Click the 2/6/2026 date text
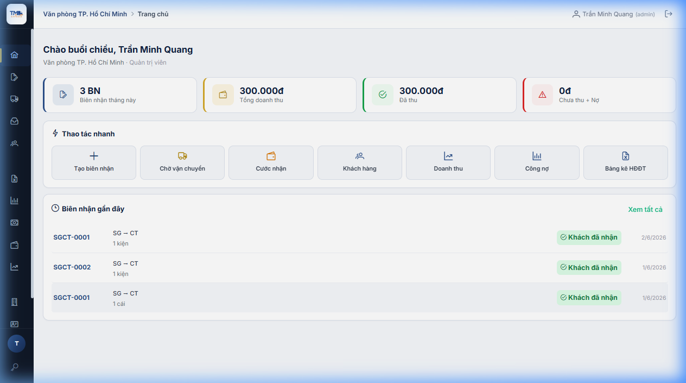This screenshot has width=686, height=383. tap(654, 238)
